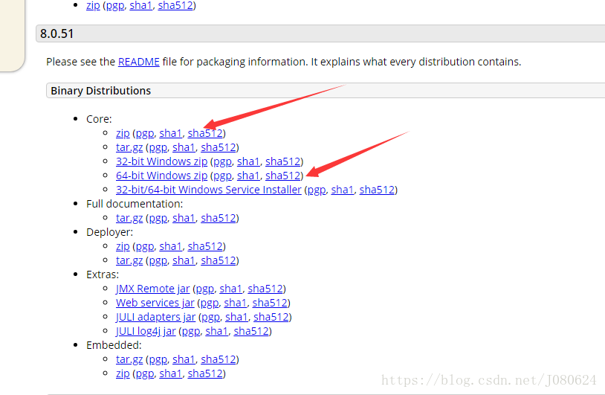
Task: Download the Embedded zip
Action: (x=123, y=373)
